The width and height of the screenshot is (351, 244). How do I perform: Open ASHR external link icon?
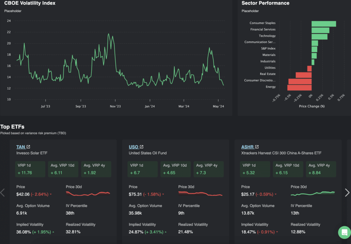[257, 147]
